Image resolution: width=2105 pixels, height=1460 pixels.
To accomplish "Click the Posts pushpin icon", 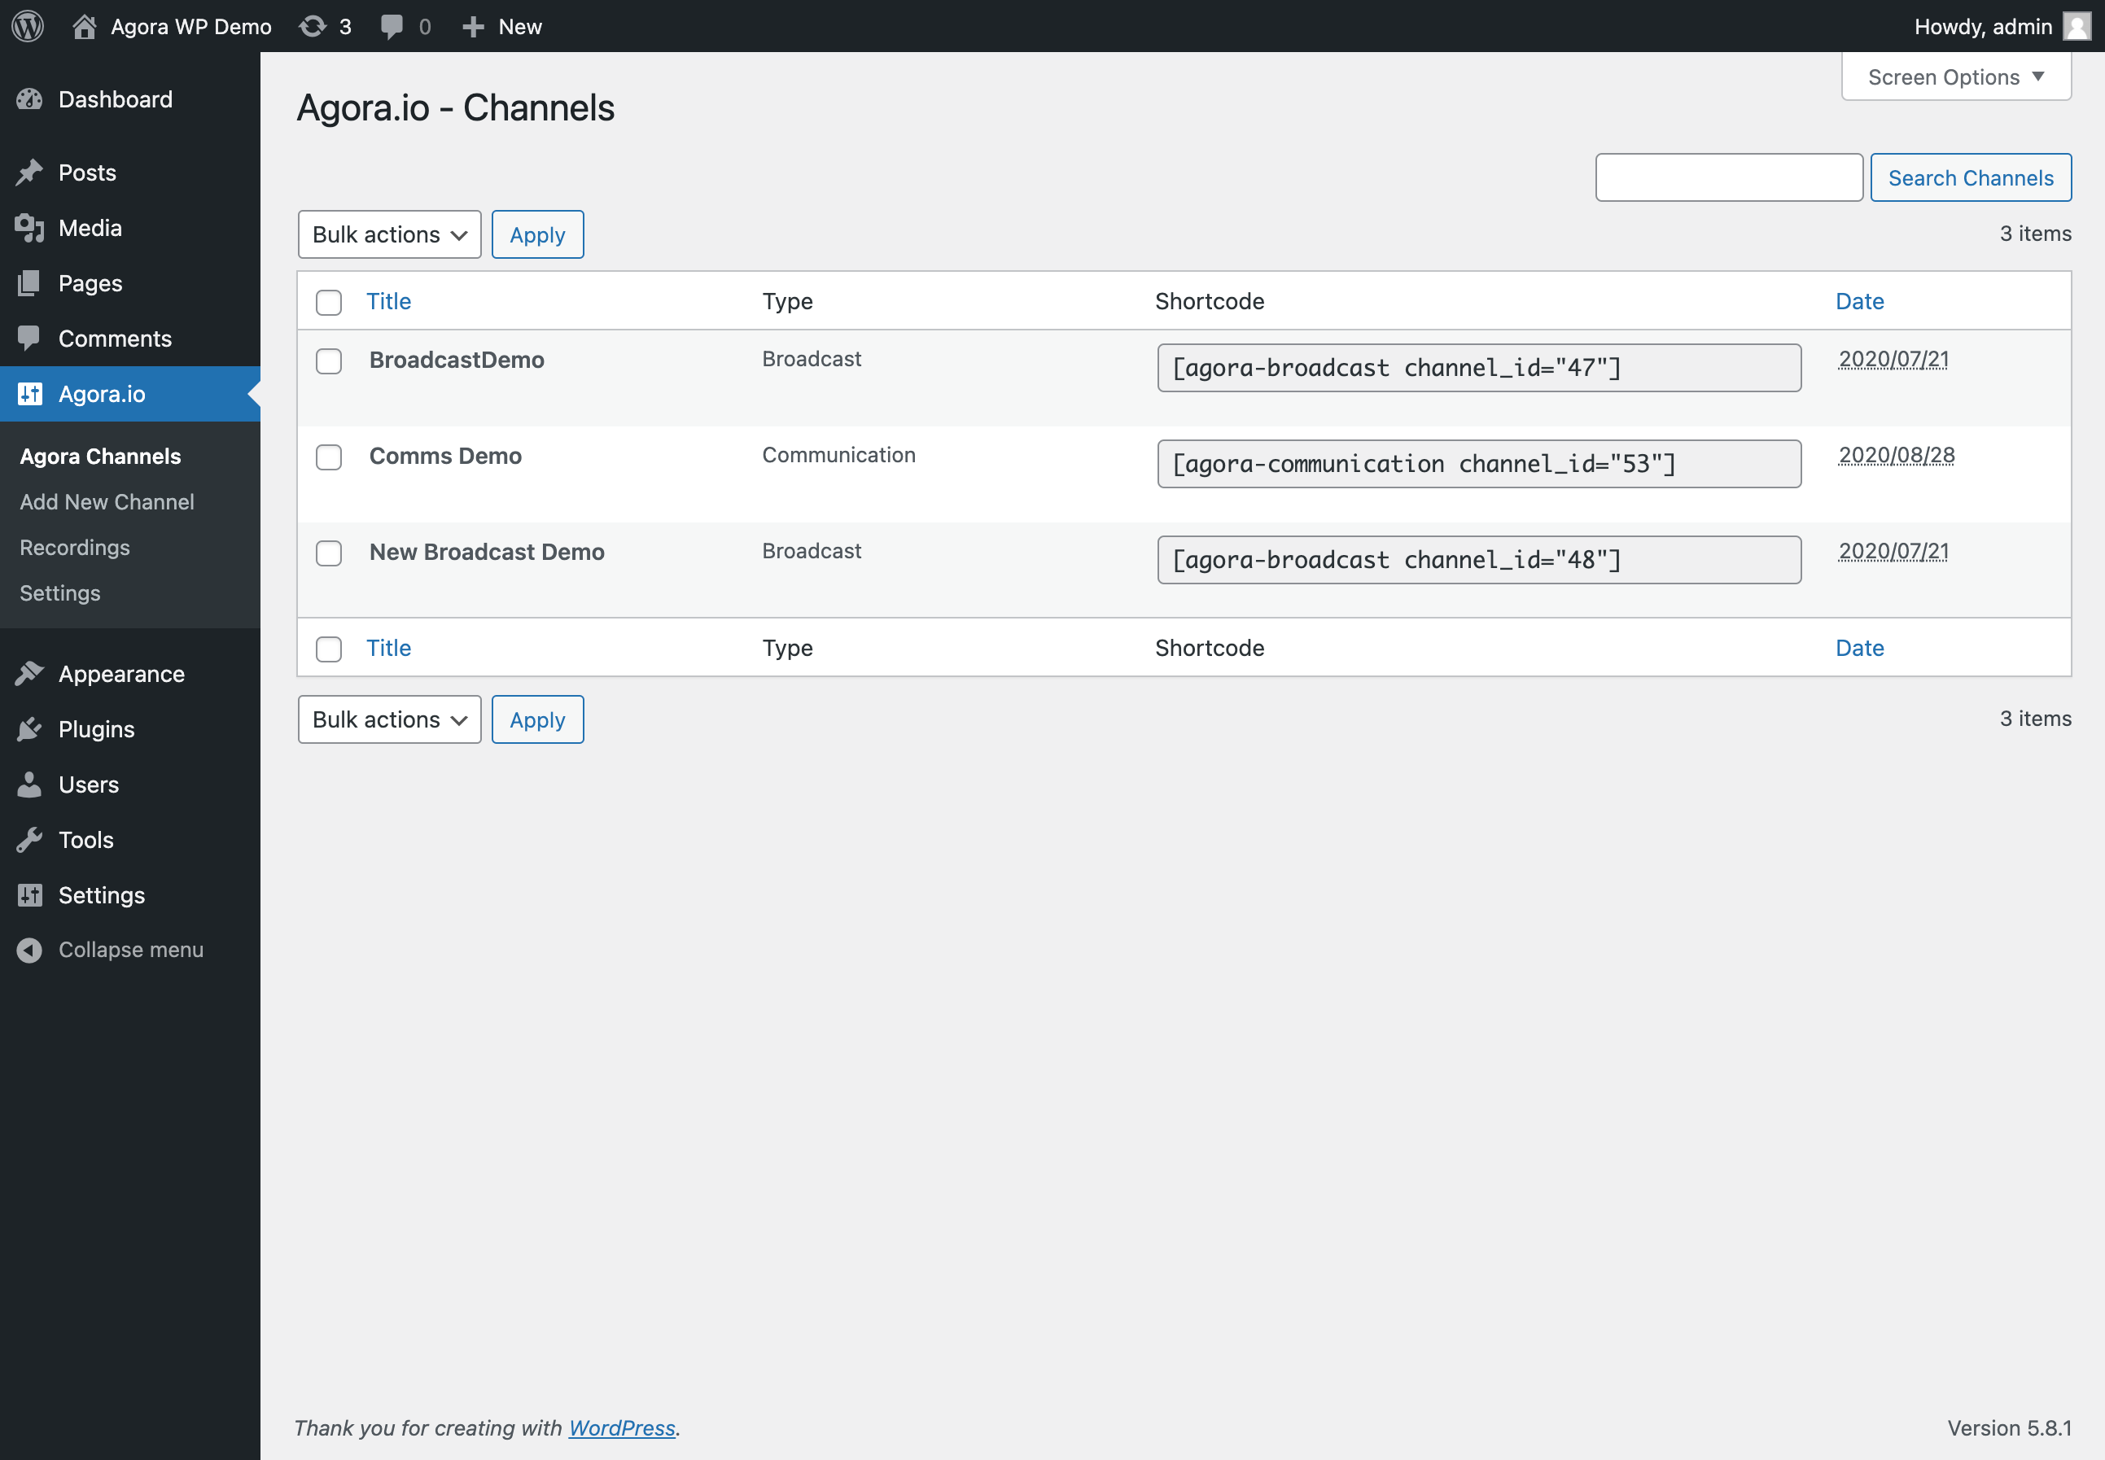I will click(29, 172).
